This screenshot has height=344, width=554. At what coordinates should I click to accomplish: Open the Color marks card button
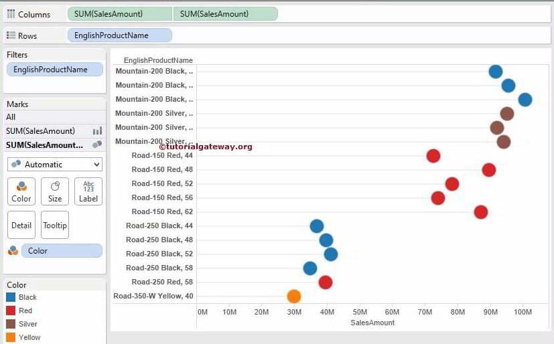pyautogui.click(x=21, y=191)
